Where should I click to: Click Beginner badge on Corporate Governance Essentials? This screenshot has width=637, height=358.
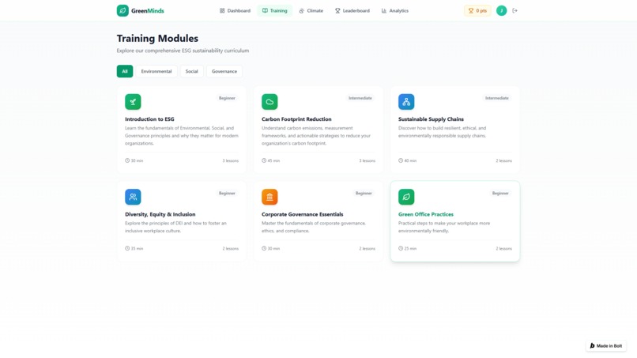[x=364, y=193]
